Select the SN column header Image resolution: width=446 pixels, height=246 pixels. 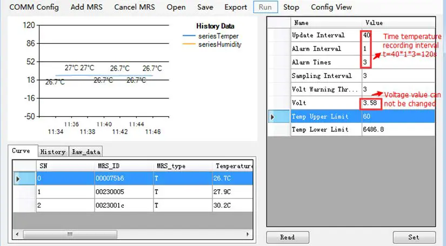(65, 166)
